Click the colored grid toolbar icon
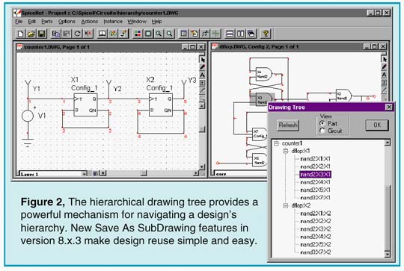Screen dimensions: 404x271 [138, 34]
